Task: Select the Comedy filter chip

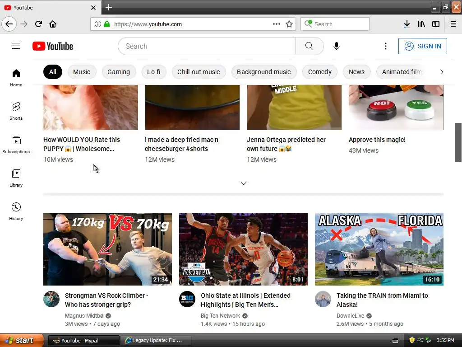Action: [x=320, y=72]
